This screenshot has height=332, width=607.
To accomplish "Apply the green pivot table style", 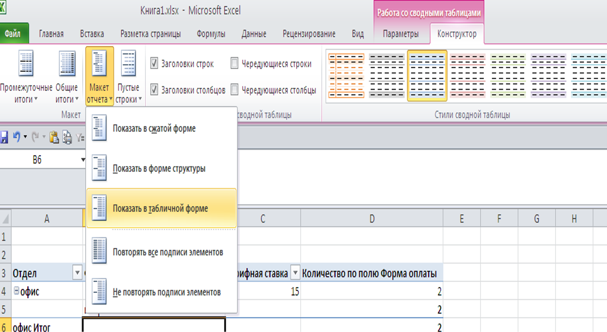I will [x=508, y=76].
